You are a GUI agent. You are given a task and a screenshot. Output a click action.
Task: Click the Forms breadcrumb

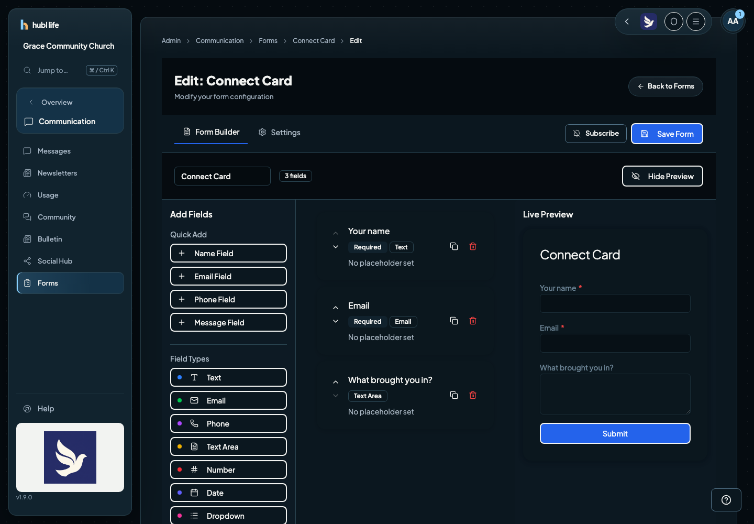(268, 41)
